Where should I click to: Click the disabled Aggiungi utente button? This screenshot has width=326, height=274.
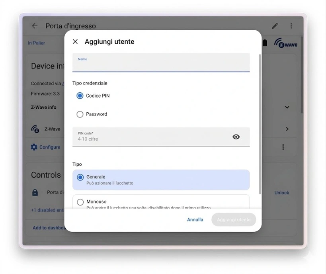pyautogui.click(x=234, y=220)
